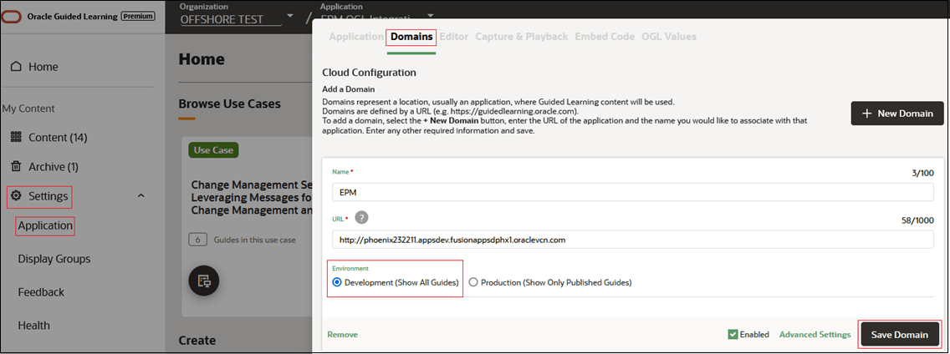Select Production (Show Only Published Guides) radio
The image size is (950, 354).
[x=473, y=282]
